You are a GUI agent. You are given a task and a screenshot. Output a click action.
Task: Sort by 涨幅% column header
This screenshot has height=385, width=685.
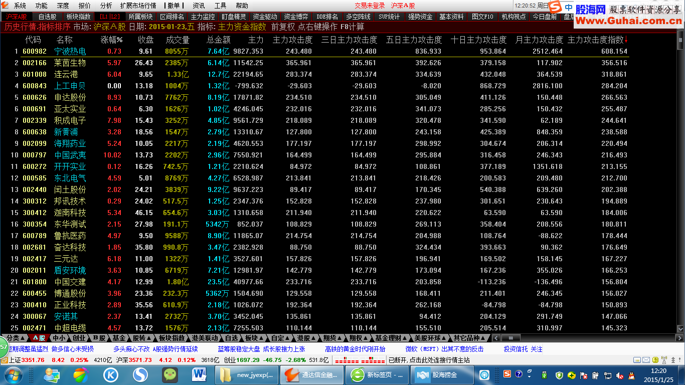[111, 40]
